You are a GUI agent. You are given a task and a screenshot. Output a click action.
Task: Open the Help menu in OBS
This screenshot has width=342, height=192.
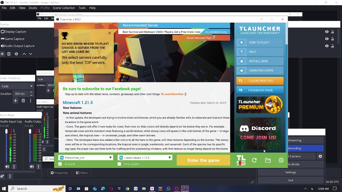(x=92, y=8)
